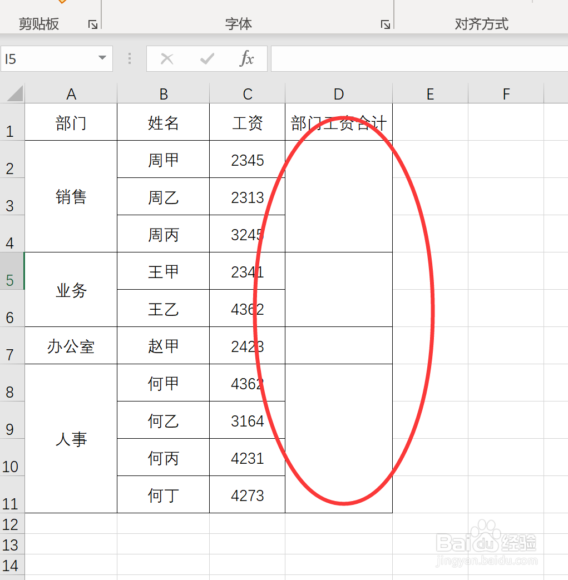Open the Name Box dropdown arrow
This screenshot has height=580, width=568.
pos(102,58)
